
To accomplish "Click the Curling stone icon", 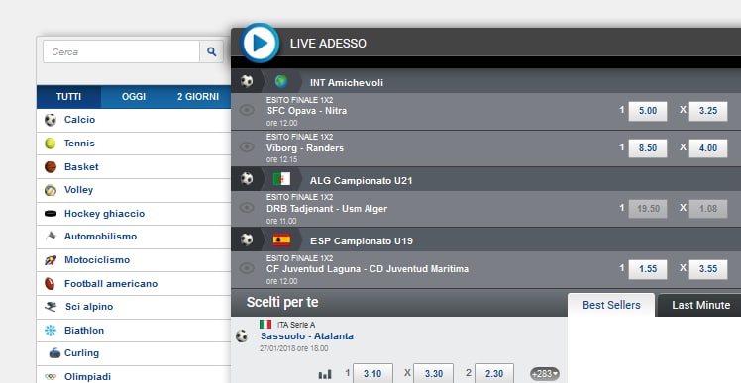I will [x=55, y=352].
